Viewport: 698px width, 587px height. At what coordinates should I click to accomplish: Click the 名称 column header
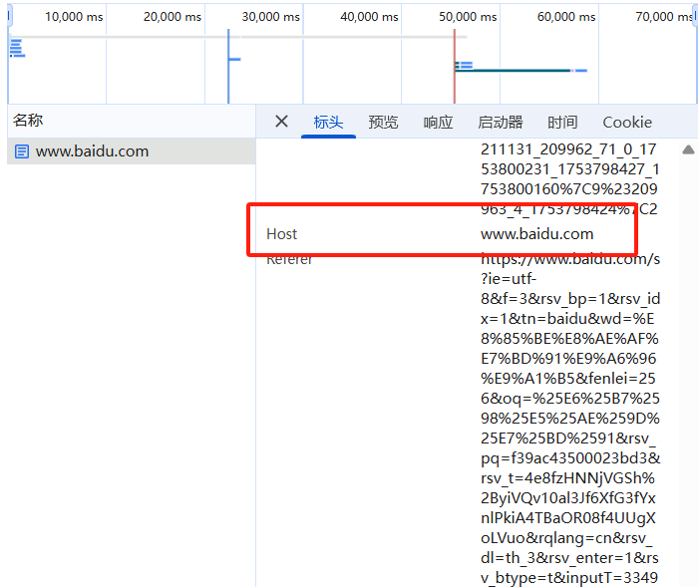click(x=132, y=121)
